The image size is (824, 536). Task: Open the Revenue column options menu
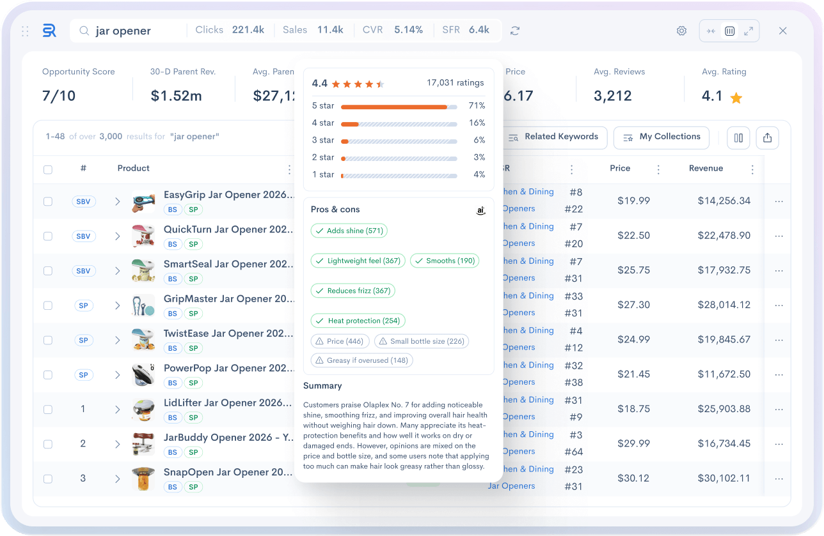[x=752, y=169]
